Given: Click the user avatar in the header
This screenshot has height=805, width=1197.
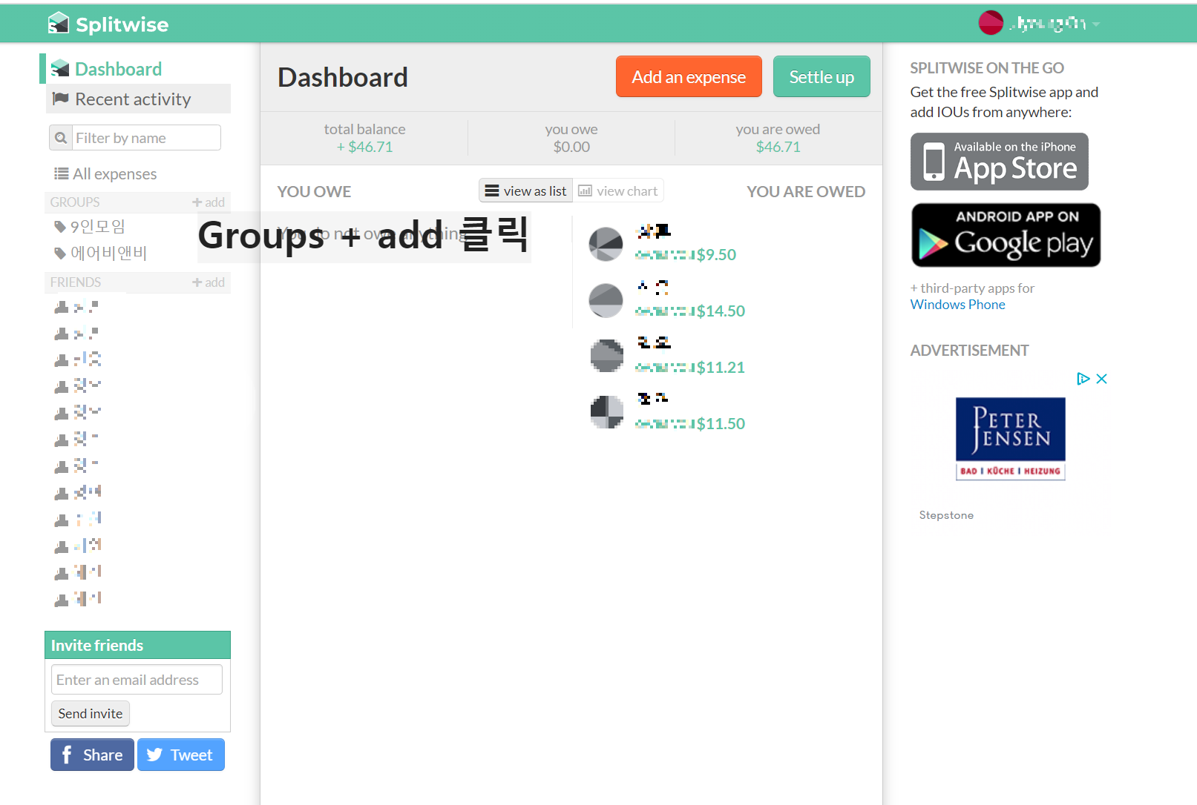Looking at the screenshot, I should tap(991, 23).
